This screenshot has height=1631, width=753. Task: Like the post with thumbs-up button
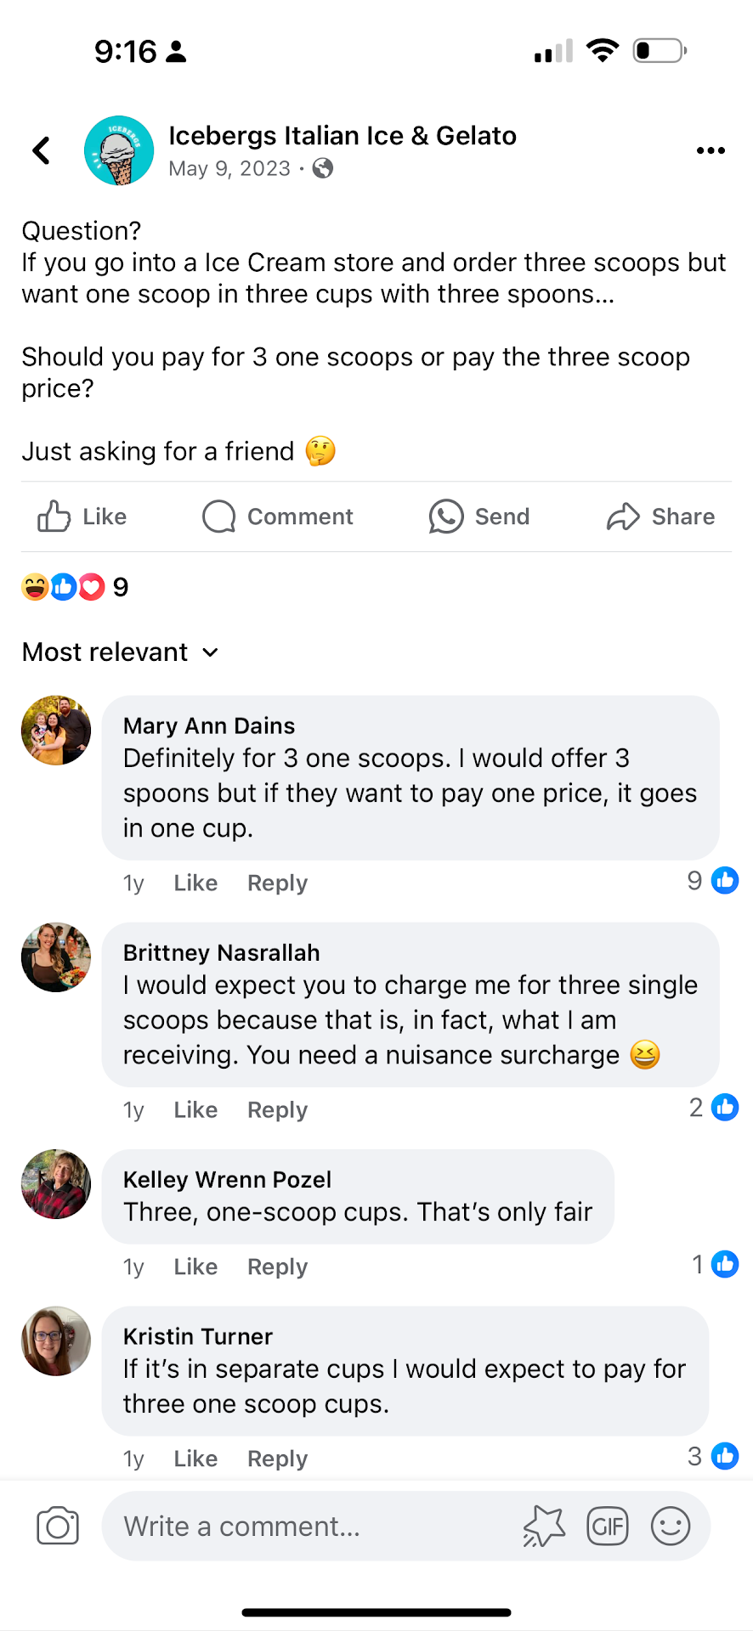point(82,516)
